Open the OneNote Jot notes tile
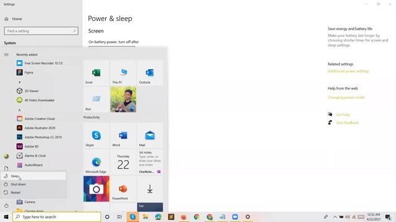This screenshot has height=222, width=396. pos(150,162)
